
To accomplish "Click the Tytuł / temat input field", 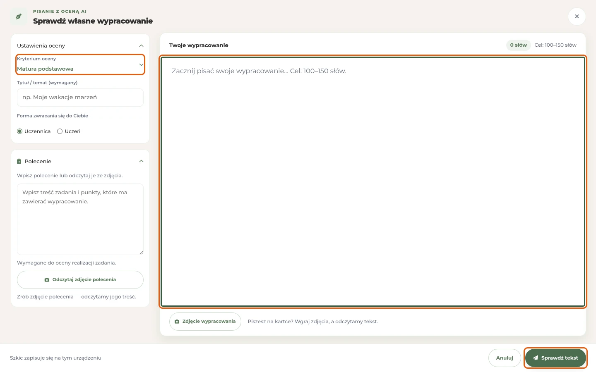I will (80, 98).
